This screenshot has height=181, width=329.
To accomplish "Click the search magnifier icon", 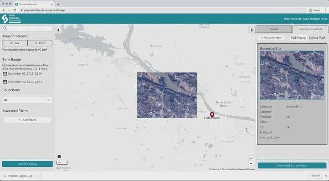I will [x=5, y=28].
